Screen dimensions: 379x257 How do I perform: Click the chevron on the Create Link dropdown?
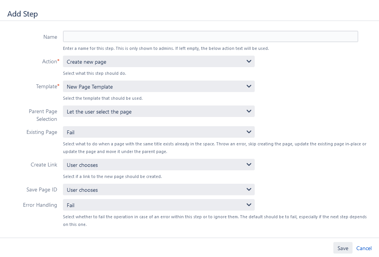coord(249,165)
